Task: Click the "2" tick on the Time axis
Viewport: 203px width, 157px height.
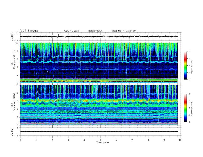Action: [x=52, y=140]
